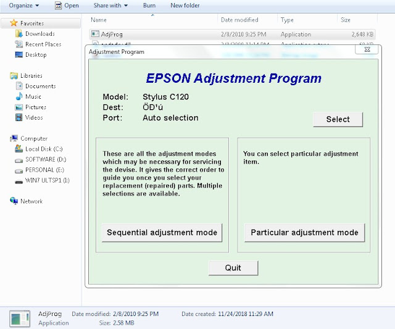Click the Auto selection port text
Screen dimensions: 395x329
[170, 118]
